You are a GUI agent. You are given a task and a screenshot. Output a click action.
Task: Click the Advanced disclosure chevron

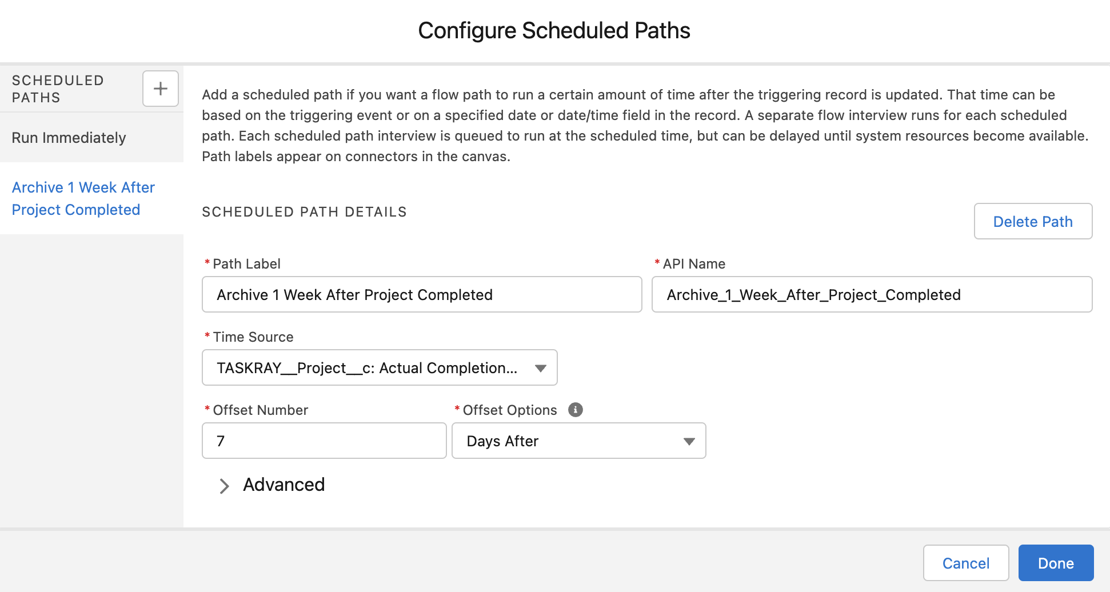pos(224,486)
